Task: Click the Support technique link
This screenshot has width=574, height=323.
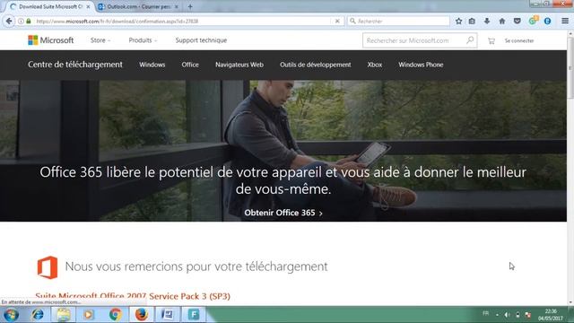Action: 201,40
